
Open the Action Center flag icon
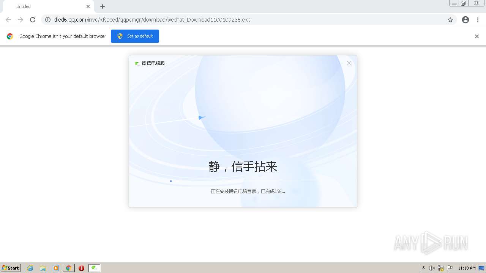pos(450,268)
